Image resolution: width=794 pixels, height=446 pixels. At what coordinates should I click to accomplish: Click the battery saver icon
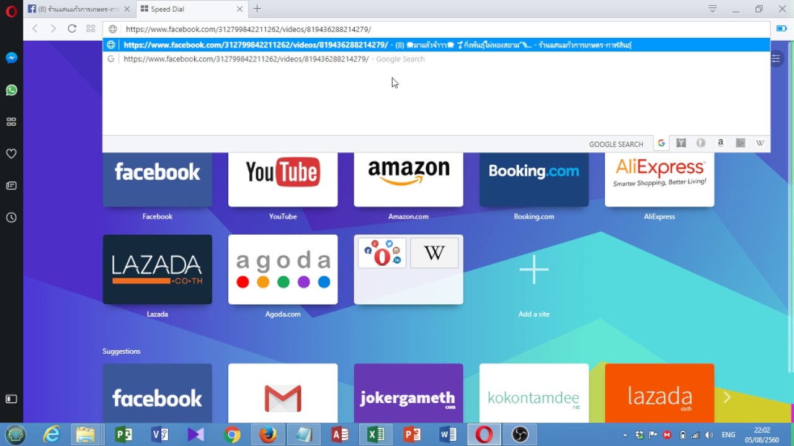tap(782, 28)
